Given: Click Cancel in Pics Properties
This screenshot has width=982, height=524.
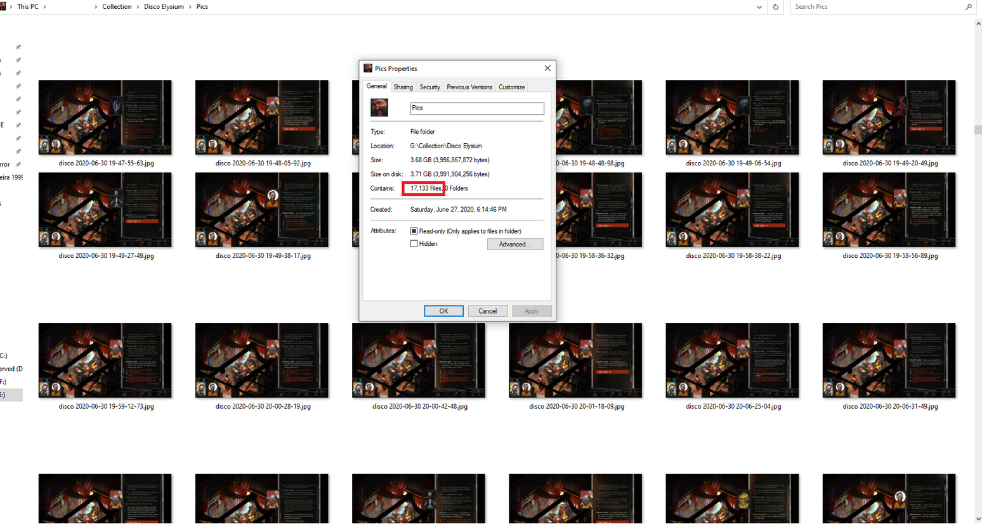Looking at the screenshot, I should tap(488, 311).
